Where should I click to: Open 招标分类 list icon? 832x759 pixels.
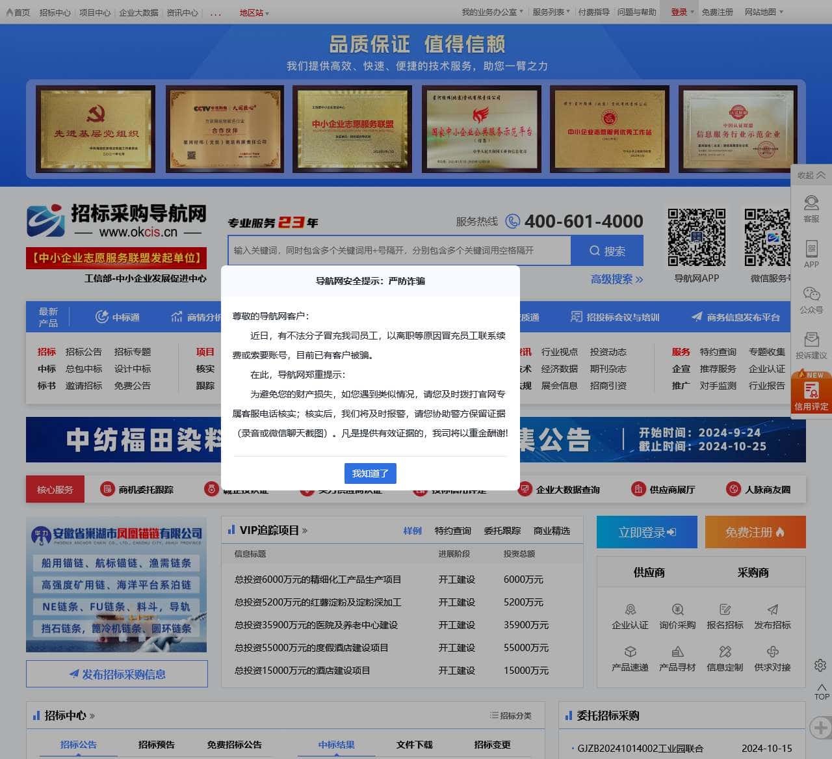click(511, 715)
